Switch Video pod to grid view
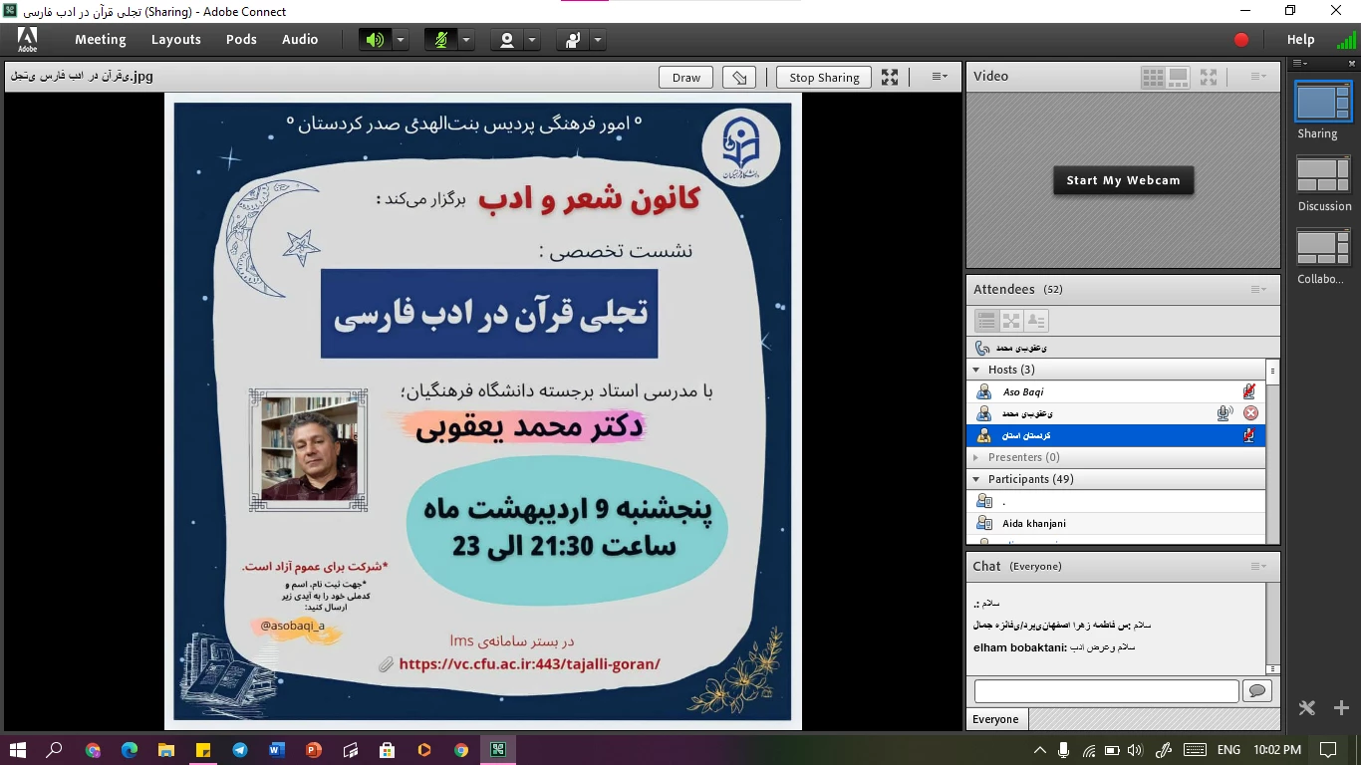This screenshot has width=1361, height=765. coord(1153,77)
